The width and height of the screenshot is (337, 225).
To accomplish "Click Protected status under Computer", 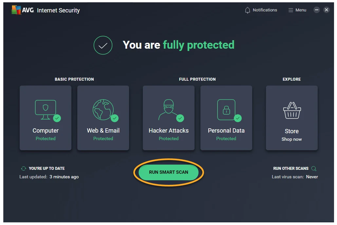I will [46, 139].
